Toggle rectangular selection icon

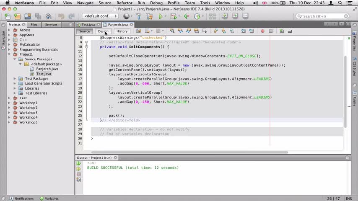pyautogui.click(x=205, y=31)
